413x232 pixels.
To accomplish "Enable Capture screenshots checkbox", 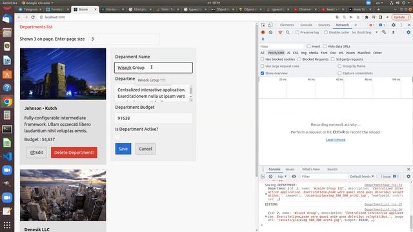I will 339,73.
